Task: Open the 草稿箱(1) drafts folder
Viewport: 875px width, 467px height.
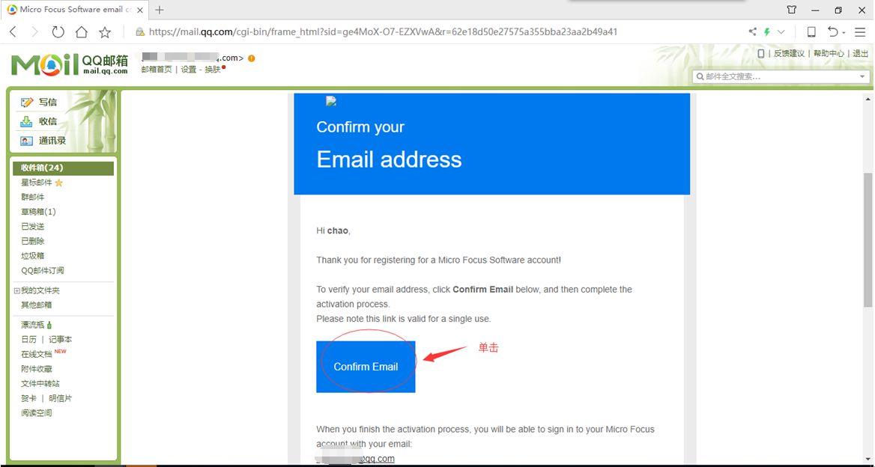Action: tap(38, 212)
